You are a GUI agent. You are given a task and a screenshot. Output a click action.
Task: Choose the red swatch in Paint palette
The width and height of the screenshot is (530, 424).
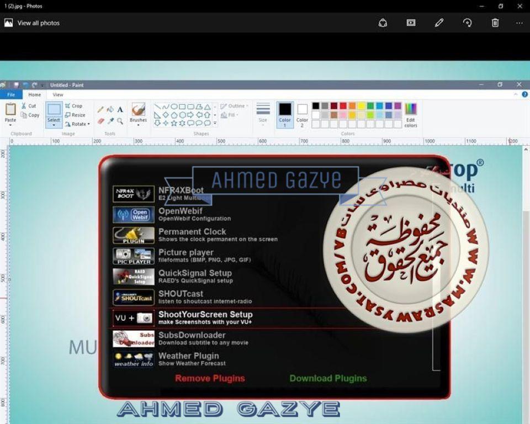(343, 106)
